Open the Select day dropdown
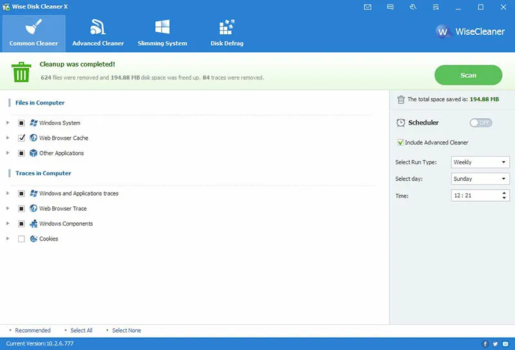515x350 pixels. pos(480,179)
